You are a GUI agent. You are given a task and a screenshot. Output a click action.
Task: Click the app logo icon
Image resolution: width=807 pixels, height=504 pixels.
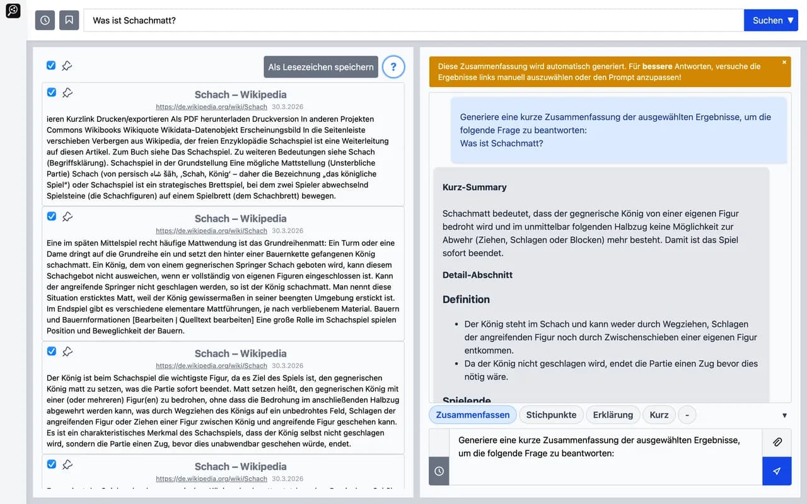pos(13,11)
